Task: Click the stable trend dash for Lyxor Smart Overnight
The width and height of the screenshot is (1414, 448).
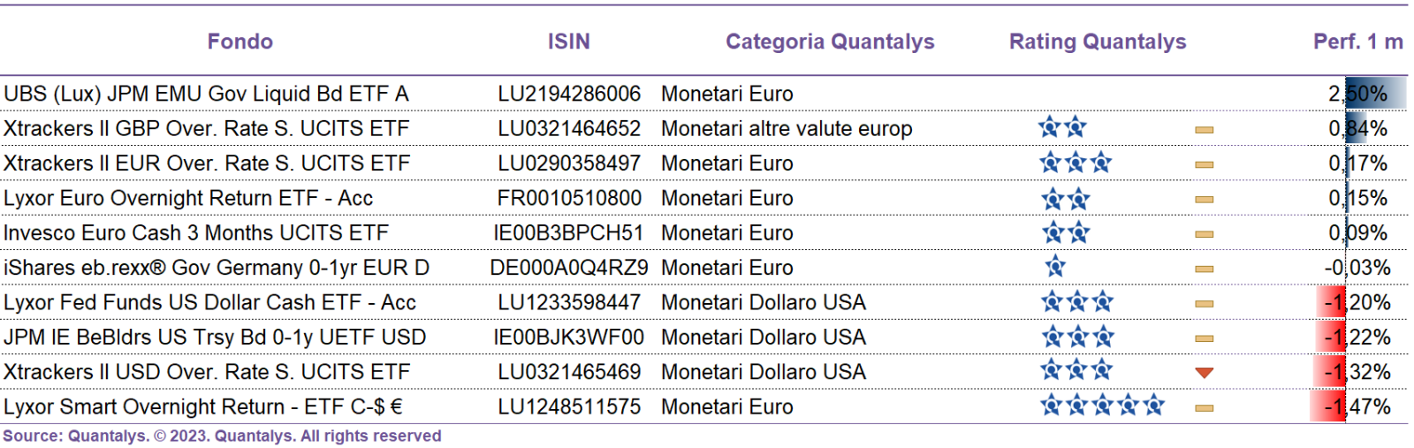Action: click(x=1204, y=408)
